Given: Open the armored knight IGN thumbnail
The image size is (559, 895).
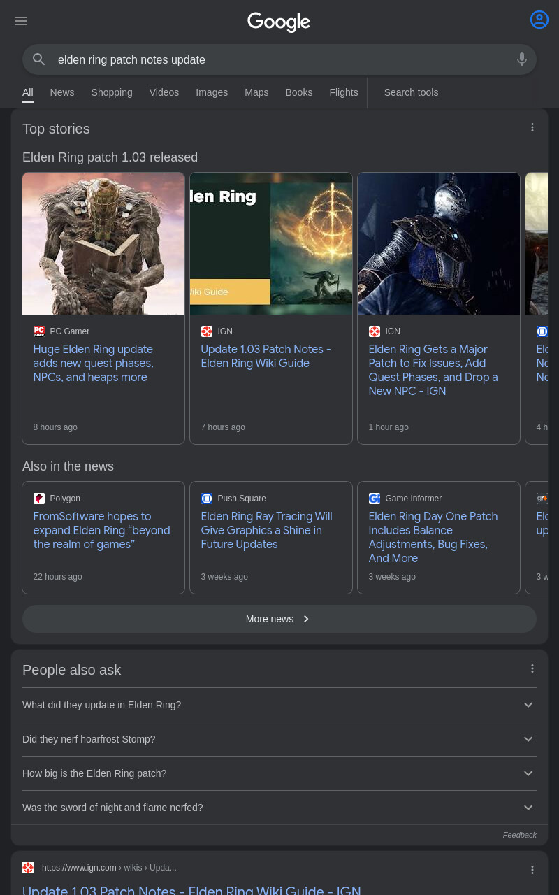Looking at the screenshot, I should tap(439, 244).
